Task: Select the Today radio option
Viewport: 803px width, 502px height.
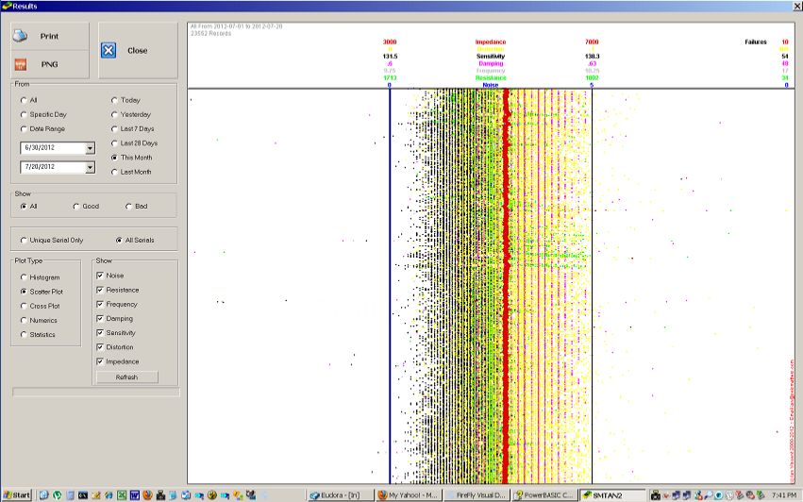Action: click(114, 100)
